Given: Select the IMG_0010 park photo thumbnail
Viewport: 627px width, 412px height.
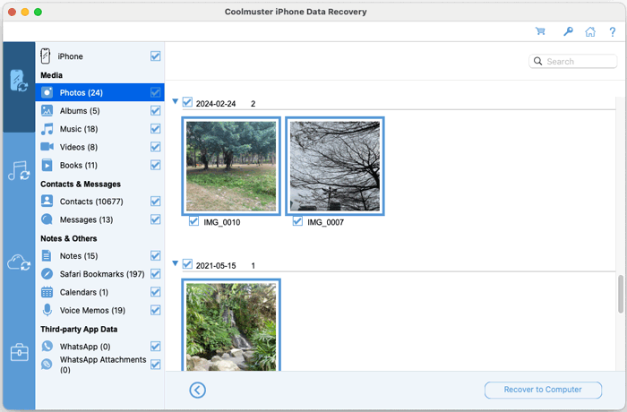Looking at the screenshot, I should pyautogui.click(x=231, y=167).
